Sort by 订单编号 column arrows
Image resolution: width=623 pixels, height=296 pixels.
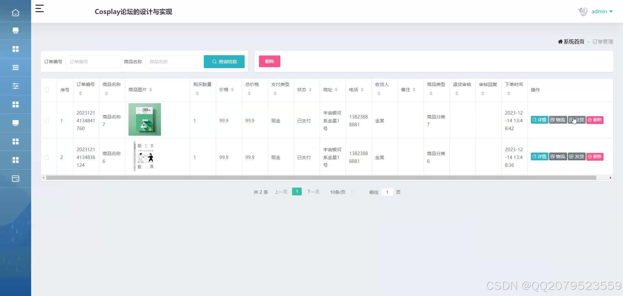point(80,93)
